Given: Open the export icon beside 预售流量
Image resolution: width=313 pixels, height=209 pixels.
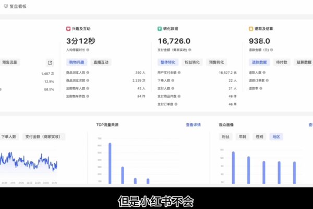Looking at the screenshot, I should click(50, 63).
